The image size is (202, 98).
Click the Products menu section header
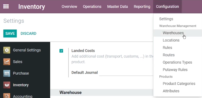click(x=166, y=77)
